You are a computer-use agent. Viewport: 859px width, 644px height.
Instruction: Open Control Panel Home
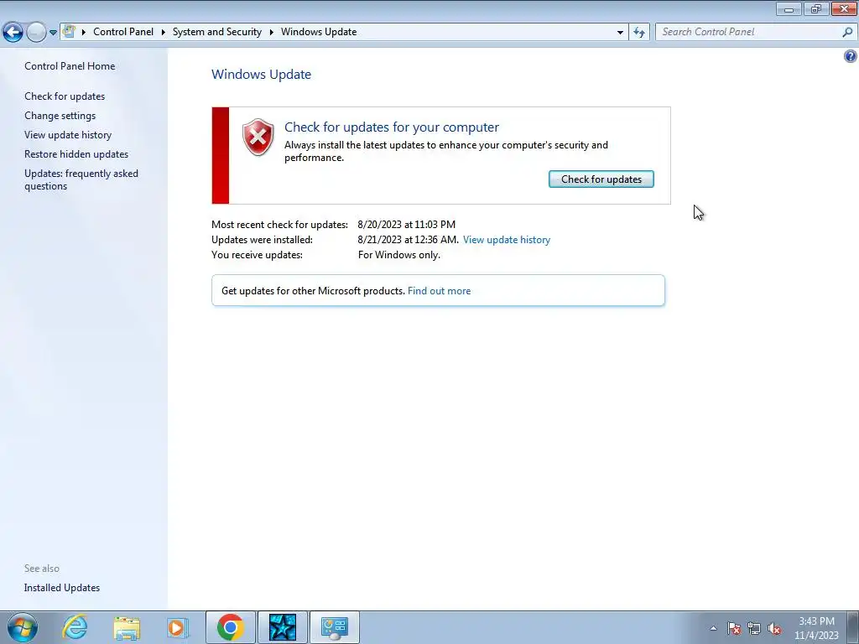(x=70, y=66)
